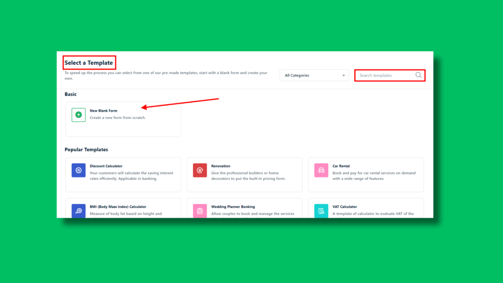Click the Select a Template heading

[89, 62]
